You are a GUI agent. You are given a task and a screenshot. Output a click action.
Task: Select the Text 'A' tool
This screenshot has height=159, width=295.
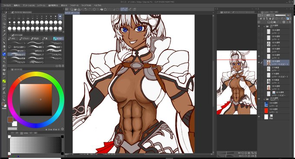point(4,92)
